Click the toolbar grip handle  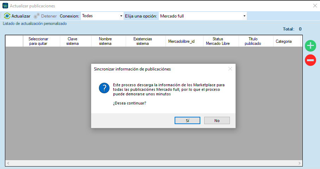(1, 16)
